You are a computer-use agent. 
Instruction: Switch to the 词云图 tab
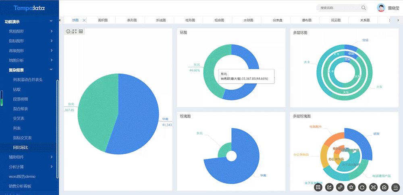[336, 20]
